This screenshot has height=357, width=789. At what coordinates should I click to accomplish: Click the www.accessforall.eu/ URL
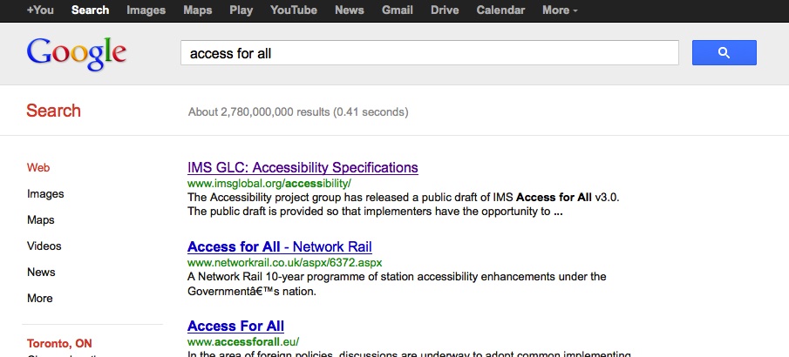coord(243,342)
